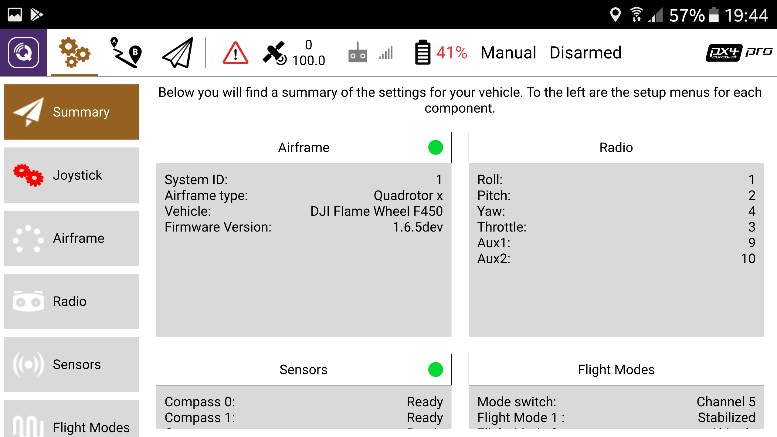Open the Manual flight mode selector
Screen dimensions: 777x437
(508, 52)
